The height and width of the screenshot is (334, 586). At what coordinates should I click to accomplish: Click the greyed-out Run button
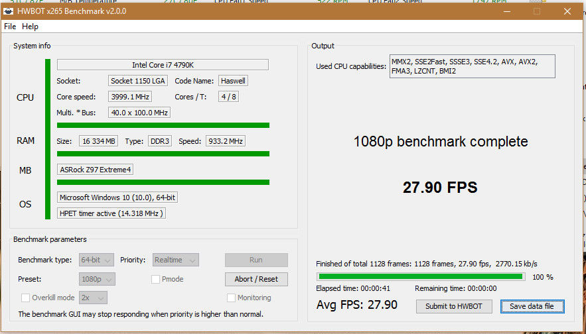tap(256, 260)
